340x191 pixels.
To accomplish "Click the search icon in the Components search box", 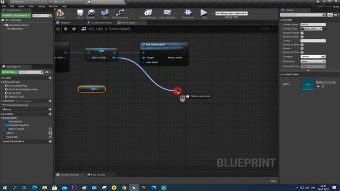I will tap(50, 15).
